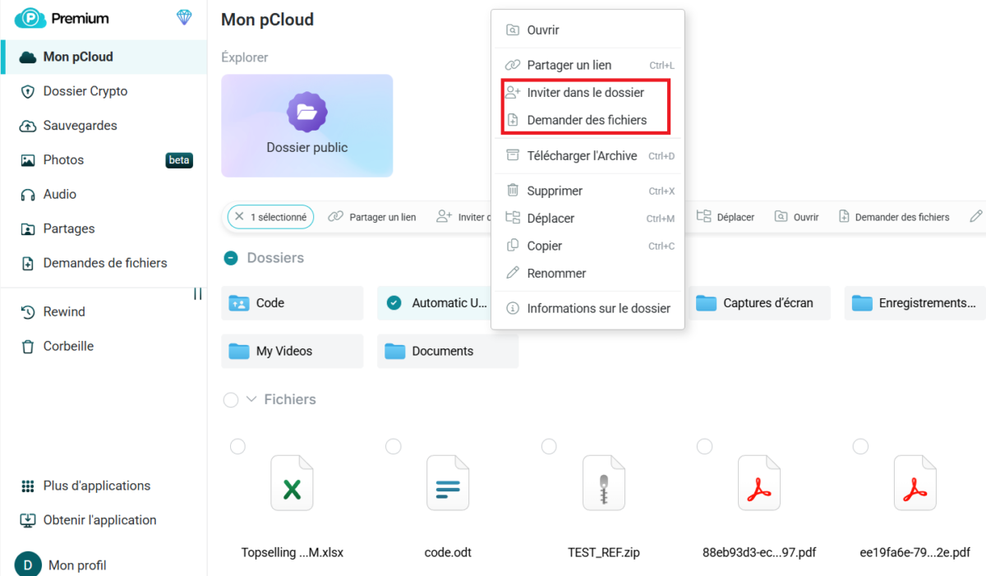The image size is (986, 576).
Task: Open the code.odt file thumbnail
Action: pyautogui.click(x=447, y=482)
